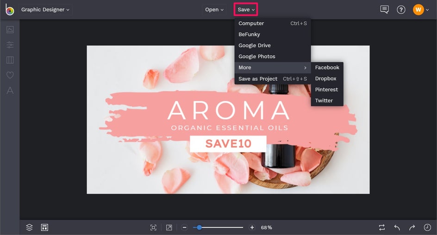Screen dimensions: 437x235
Task: Open the template layout icon in bottom bar
Action: pos(44,228)
